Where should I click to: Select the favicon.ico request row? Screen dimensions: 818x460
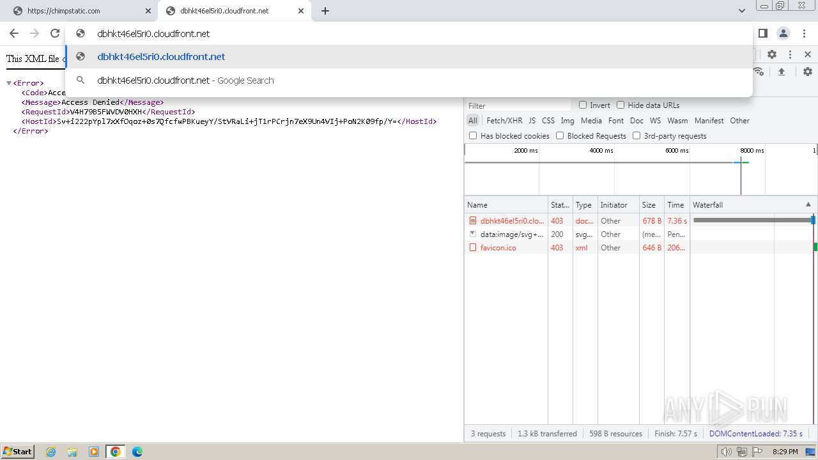click(x=641, y=248)
